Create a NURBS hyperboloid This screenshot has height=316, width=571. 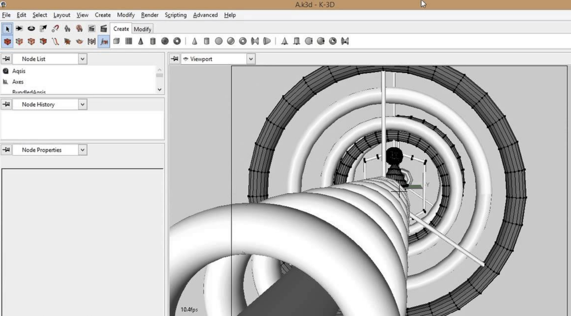345,41
